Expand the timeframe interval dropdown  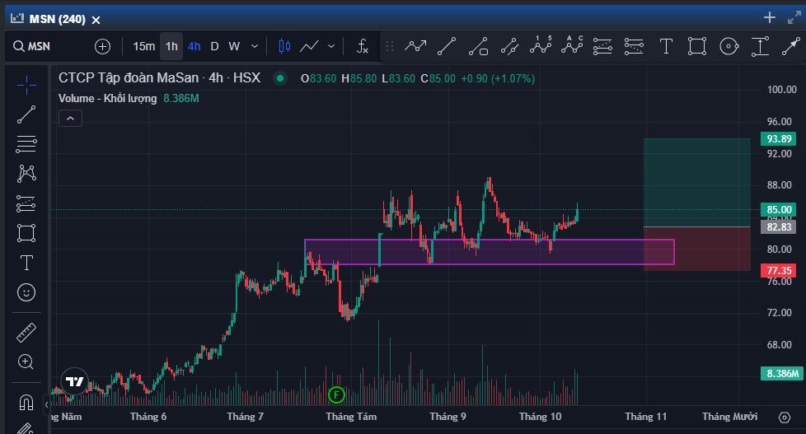pyautogui.click(x=255, y=46)
